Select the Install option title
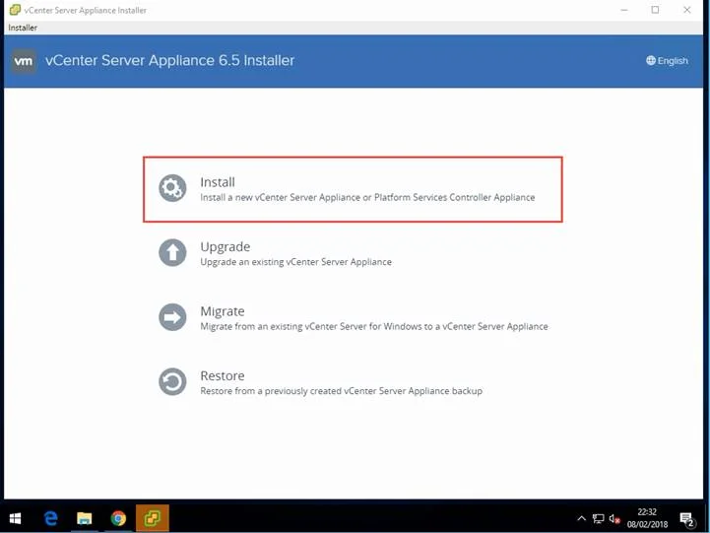The width and height of the screenshot is (710, 533). [218, 182]
